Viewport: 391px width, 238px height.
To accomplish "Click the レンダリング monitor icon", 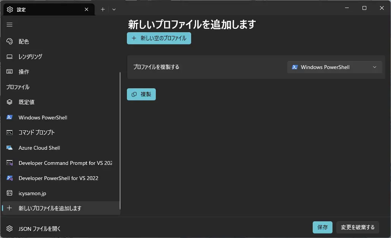I will [9, 56].
